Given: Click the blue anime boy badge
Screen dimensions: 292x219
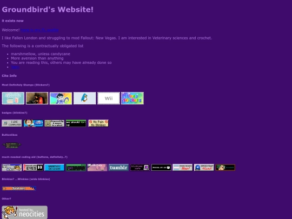Looking at the screenshot, I should [x=33, y=123].
